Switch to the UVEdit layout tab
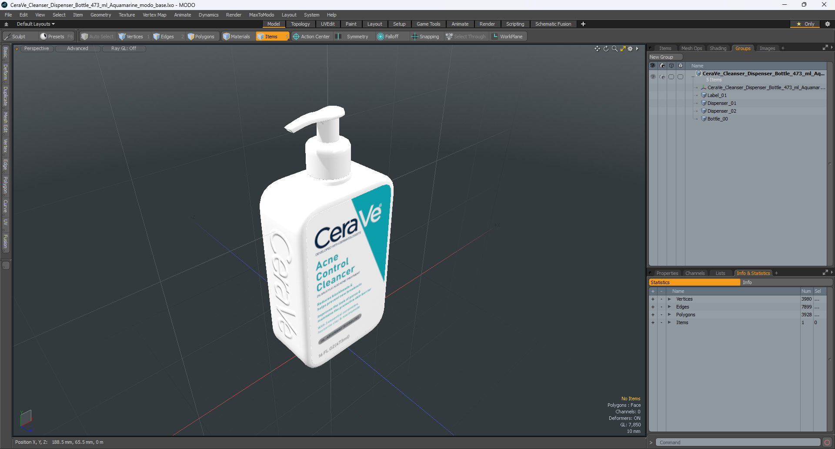 [x=327, y=24]
